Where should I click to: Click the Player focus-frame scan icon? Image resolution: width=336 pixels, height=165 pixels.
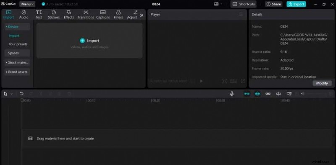tap(224, 81)
